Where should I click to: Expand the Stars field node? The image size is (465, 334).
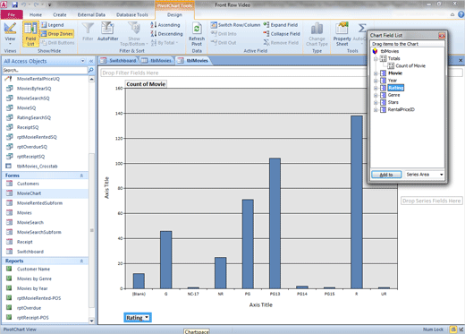376,103
